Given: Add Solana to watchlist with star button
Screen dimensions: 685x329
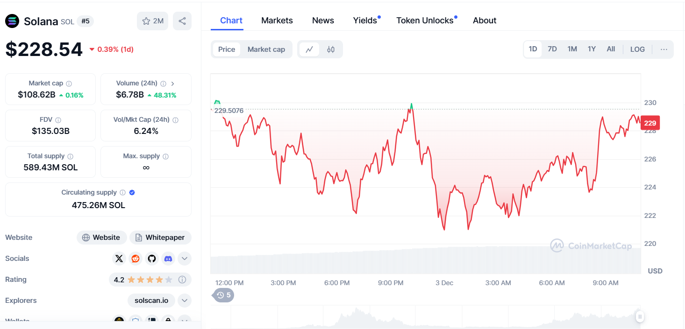Looking at the screenshot, I should pyautogui.click(x=152, y=21).
